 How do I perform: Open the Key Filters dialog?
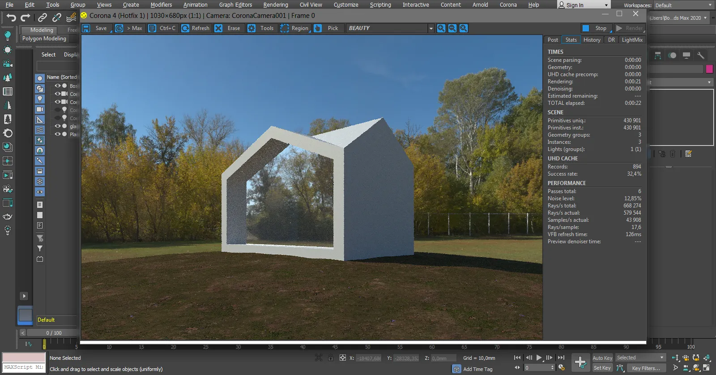coord(646,368)
